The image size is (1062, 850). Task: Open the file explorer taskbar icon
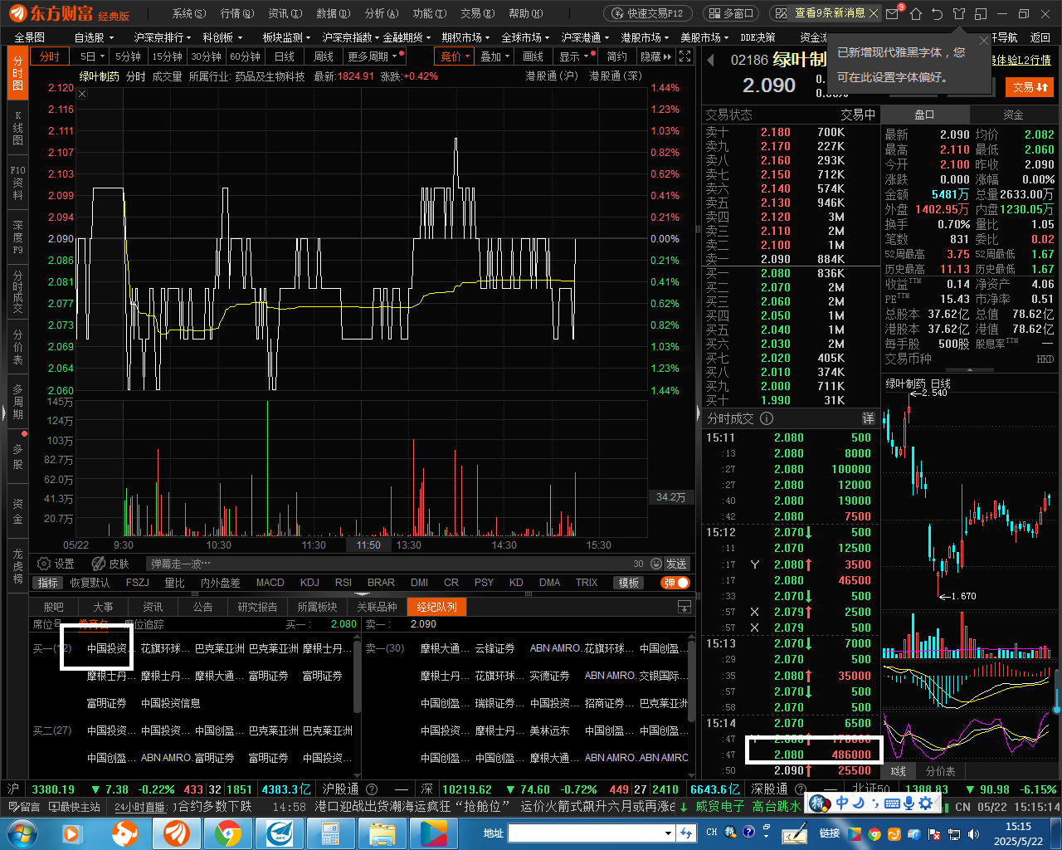pos(382,833)
